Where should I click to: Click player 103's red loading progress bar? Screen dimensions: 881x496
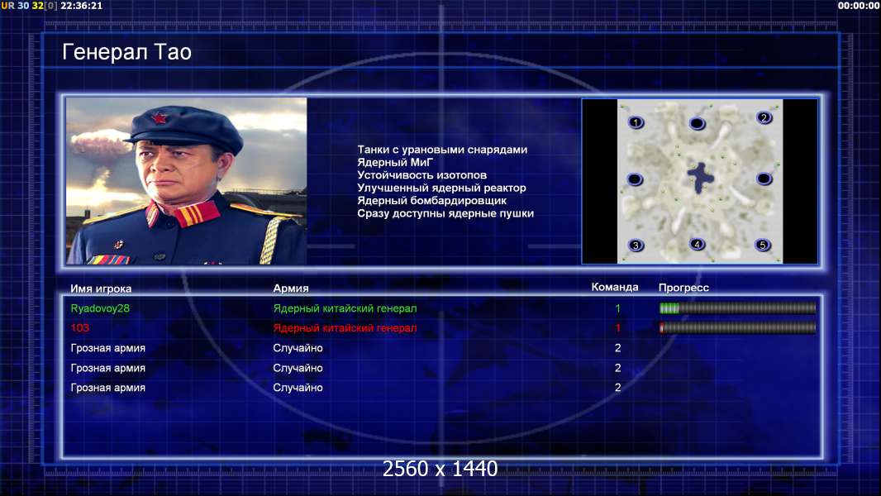(x=738, y=327)
